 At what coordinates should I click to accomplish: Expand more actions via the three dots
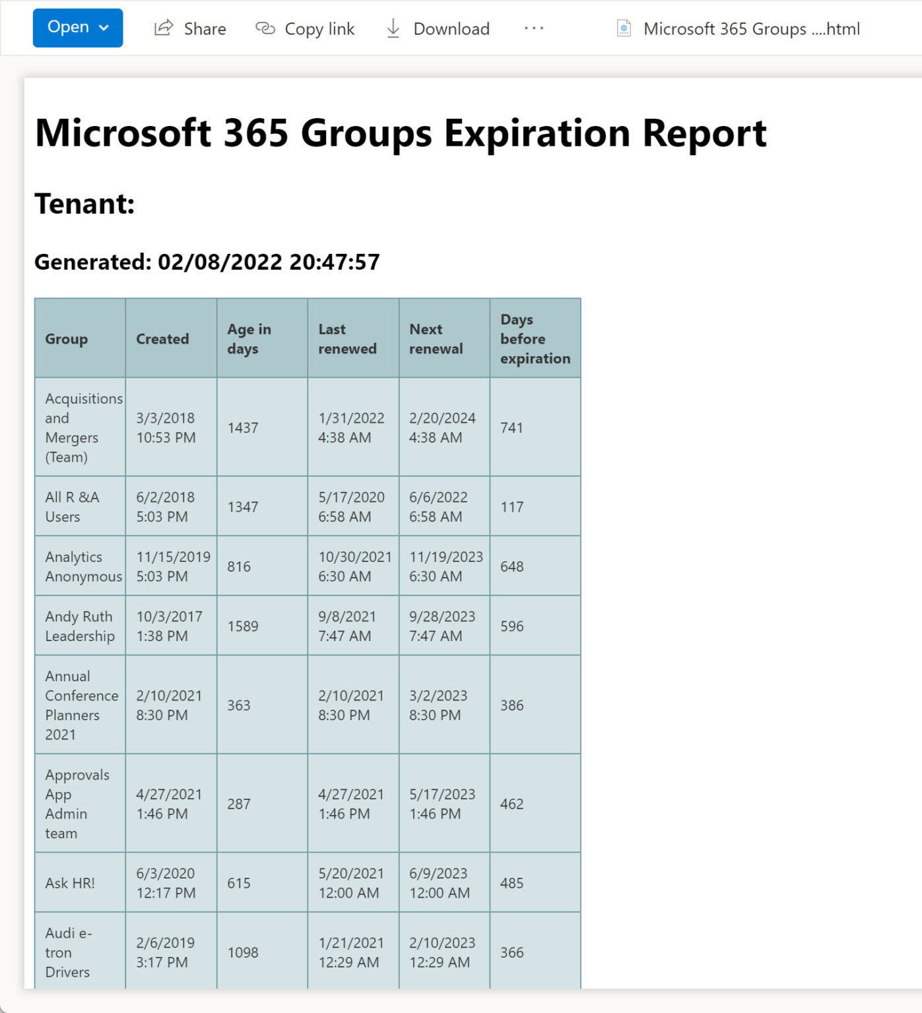point(533,28)
